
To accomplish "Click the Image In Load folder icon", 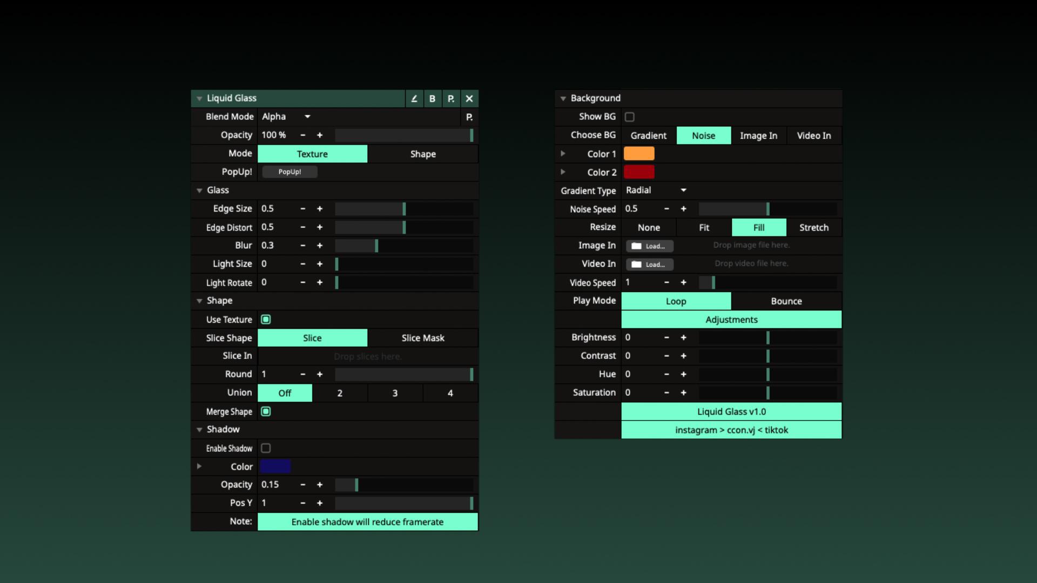I will (x=637, y=246).
